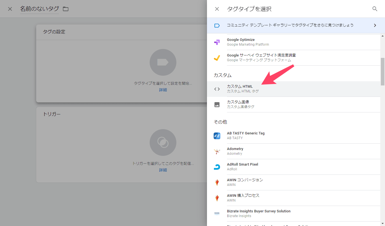This screenshot has width=385, height=226.
Task: Click タグタイプを選択して設定を開始 text
Action: point(163,83)
